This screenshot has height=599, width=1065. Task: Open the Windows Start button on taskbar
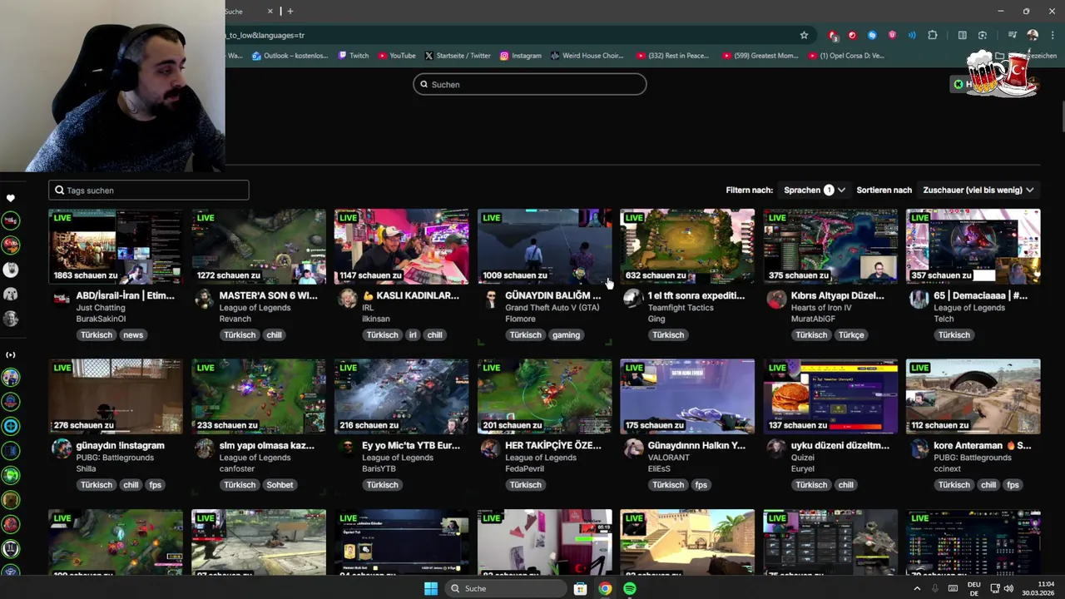coord(431,588)
